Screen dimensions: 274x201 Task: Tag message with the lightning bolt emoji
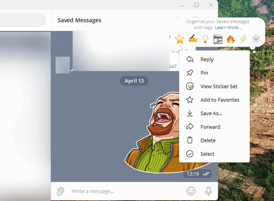[x=243, y=39]
